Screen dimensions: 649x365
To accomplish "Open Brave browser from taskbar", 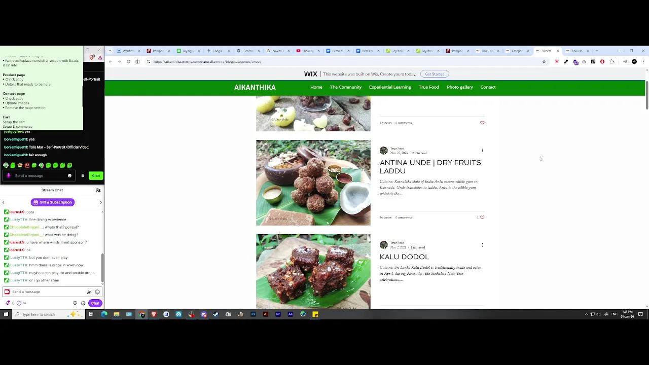I will [x=154, y=314].
